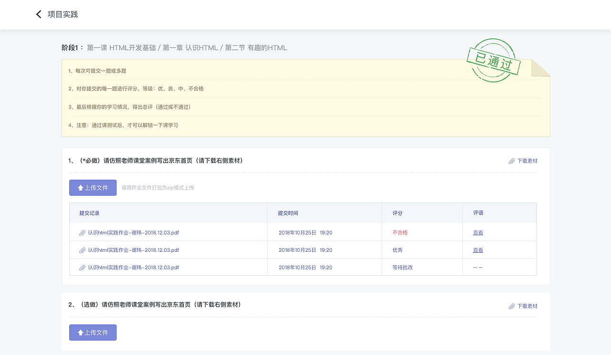Screen dimensions: 611x355
Task: Select the 提交时间 column header
Action: click(x=288, y=213)
